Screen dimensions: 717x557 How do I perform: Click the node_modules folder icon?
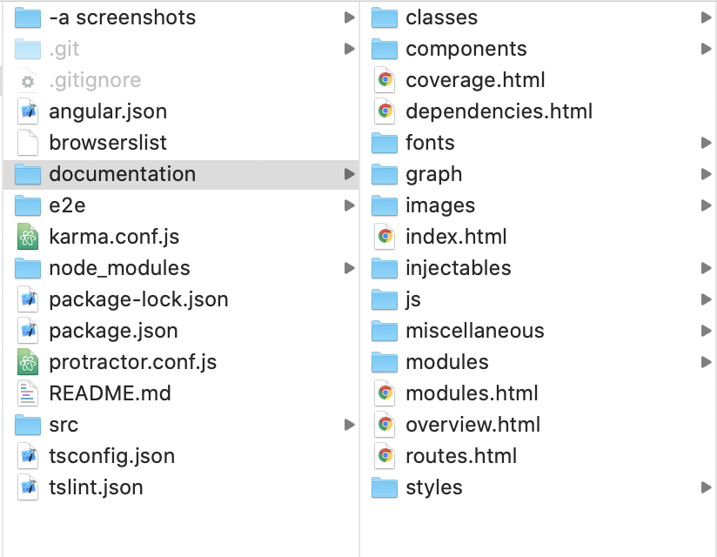[28, 268]
